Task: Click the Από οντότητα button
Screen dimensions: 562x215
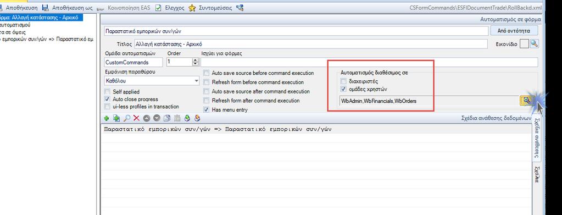Action: point(515,31)
